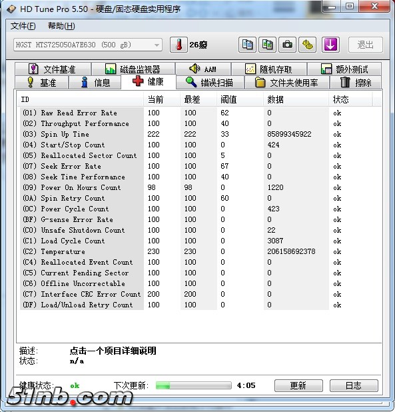The height and width of the screenshot is (412, 395).
Task: Switch to the 基准 tab
Action: pyautogui.click(x=42, y=83)
